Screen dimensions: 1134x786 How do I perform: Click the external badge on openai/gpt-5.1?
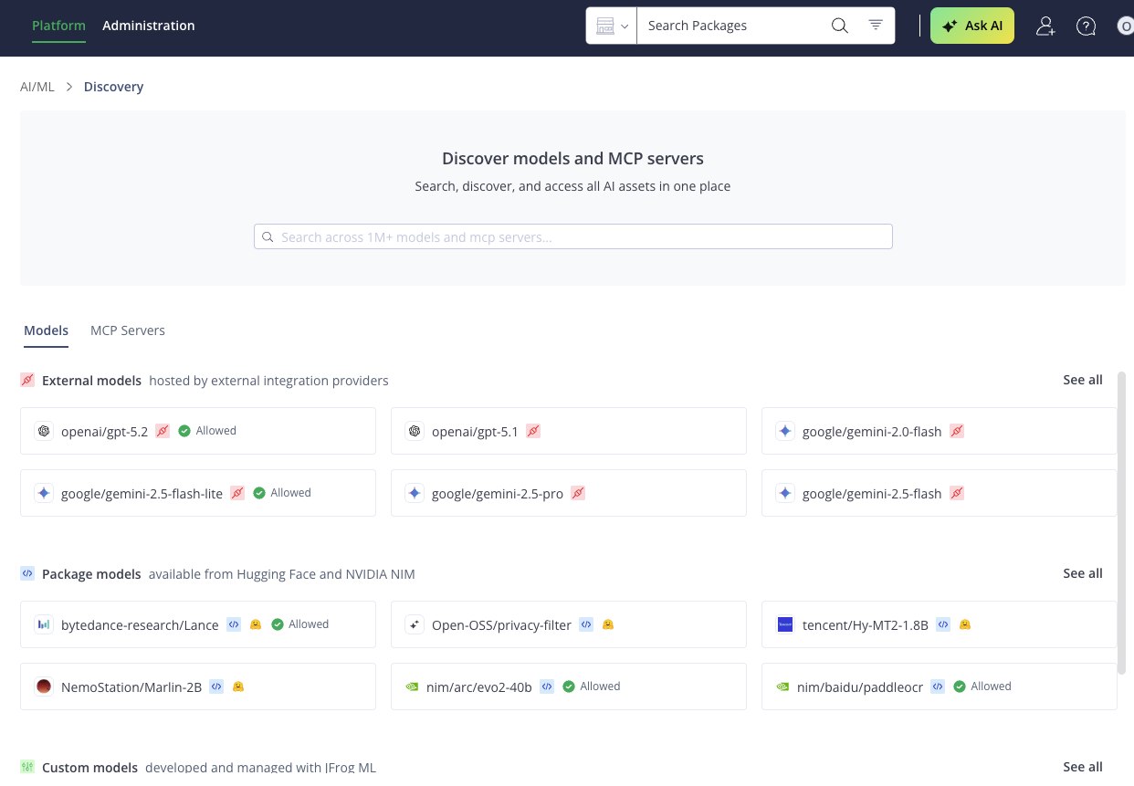point(533,431)
